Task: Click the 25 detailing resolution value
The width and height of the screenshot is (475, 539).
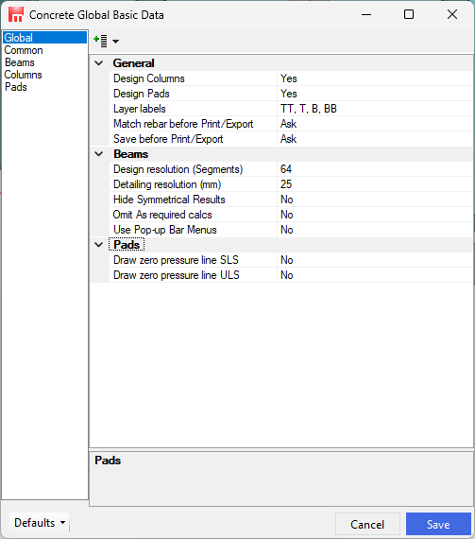Action: pos(375,184)
